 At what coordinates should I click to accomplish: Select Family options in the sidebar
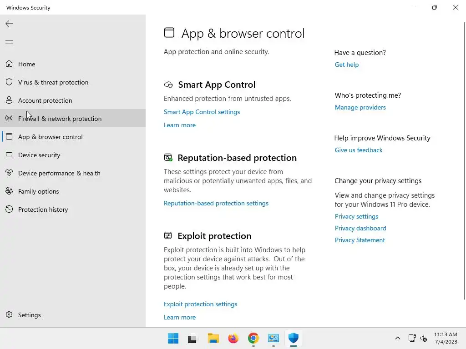click(73, 191)
